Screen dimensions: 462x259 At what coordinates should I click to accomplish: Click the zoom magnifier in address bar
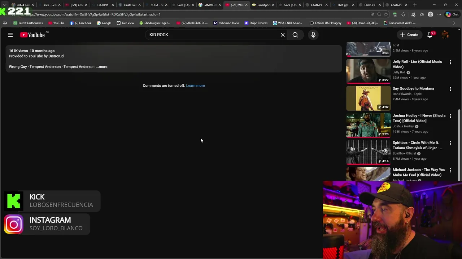(x=379, y=14)
